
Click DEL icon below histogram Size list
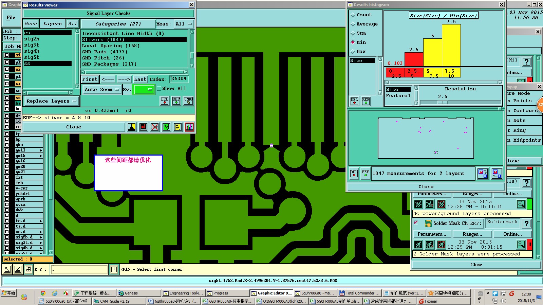pos(354,101)
